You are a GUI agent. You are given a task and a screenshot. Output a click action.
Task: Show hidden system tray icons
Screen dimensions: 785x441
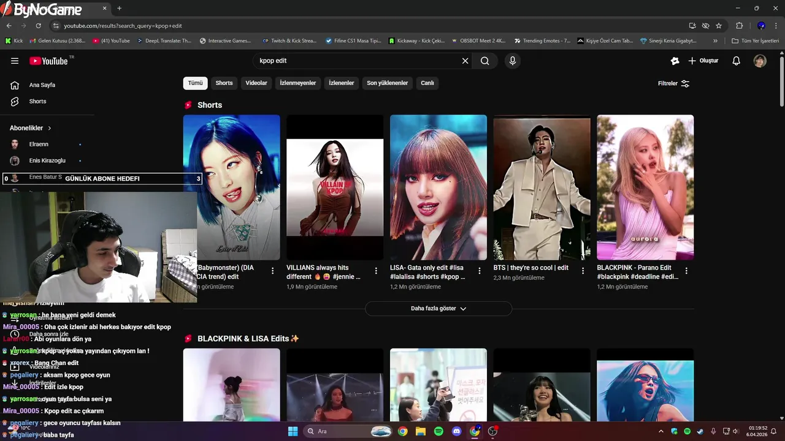(661, 431)
